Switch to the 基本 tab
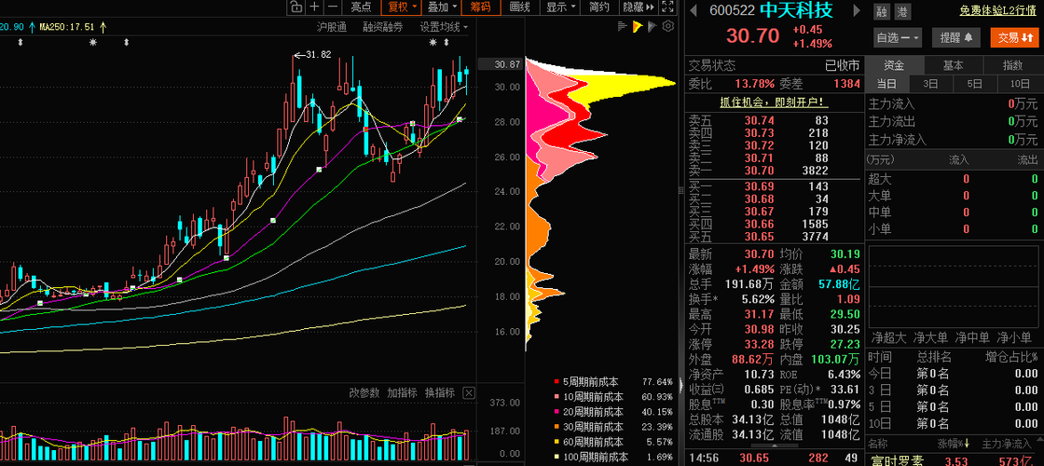 tap(953, 65)
